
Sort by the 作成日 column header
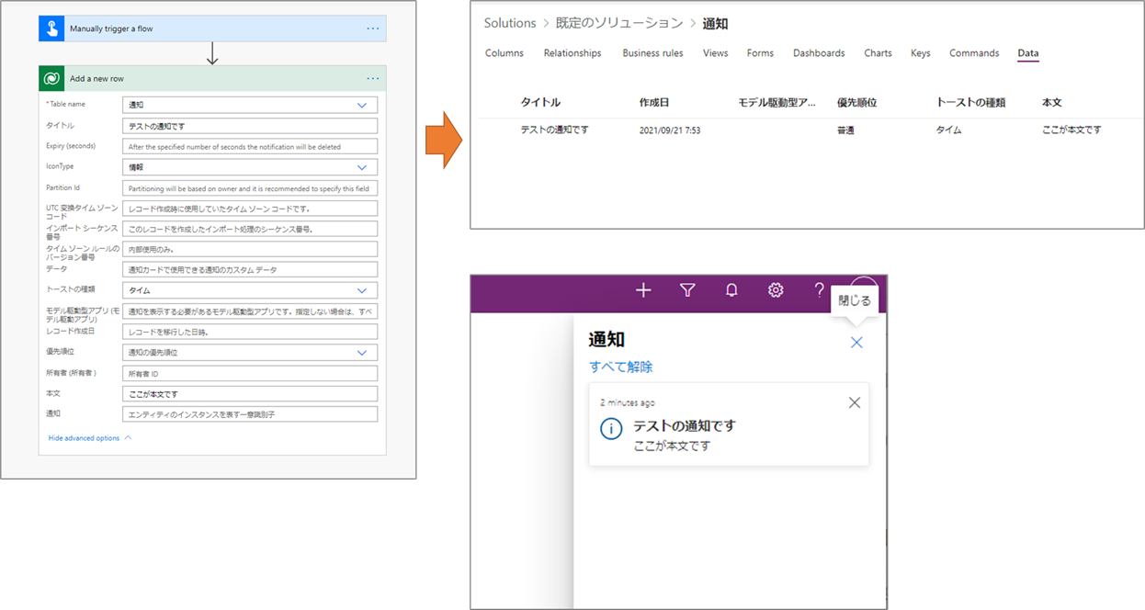pos(654,103)
